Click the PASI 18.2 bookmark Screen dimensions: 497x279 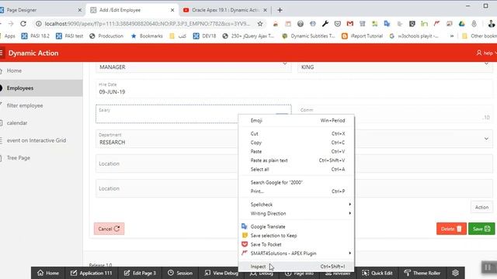(x=36, y=36)
